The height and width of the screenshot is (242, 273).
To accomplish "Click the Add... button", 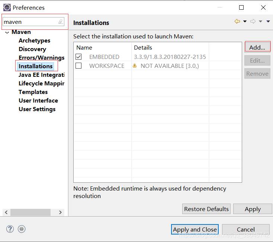I will (257, 47).
